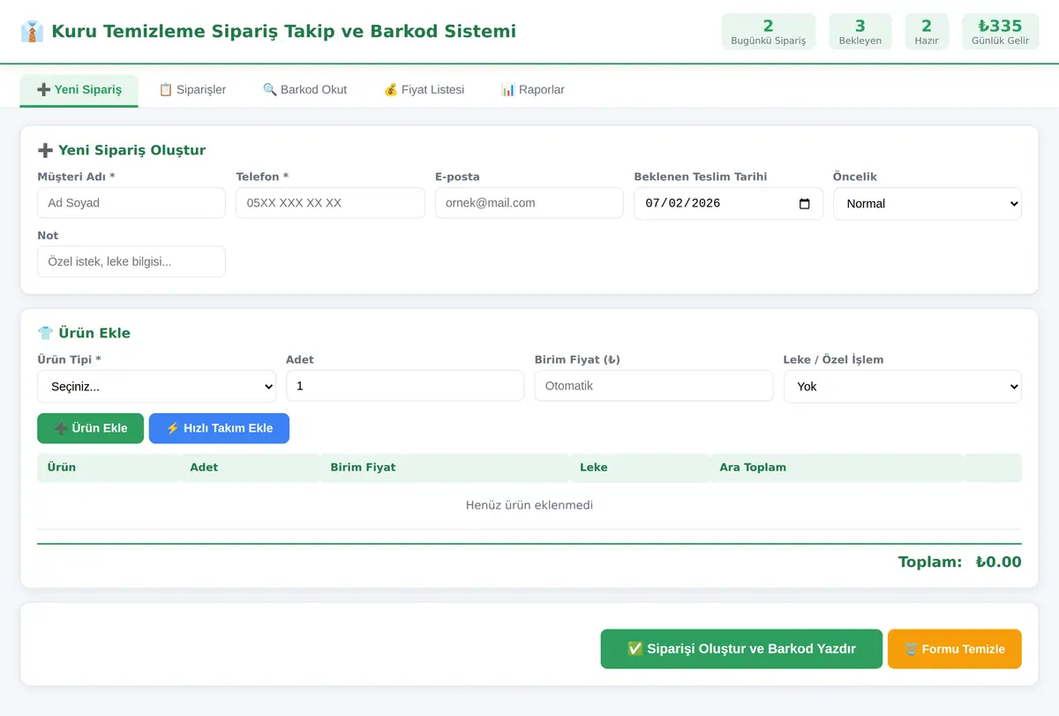Expand the Öncelik dropdown set to Normal
This screenshot has height=716, width=1059.
pos(927,203)
